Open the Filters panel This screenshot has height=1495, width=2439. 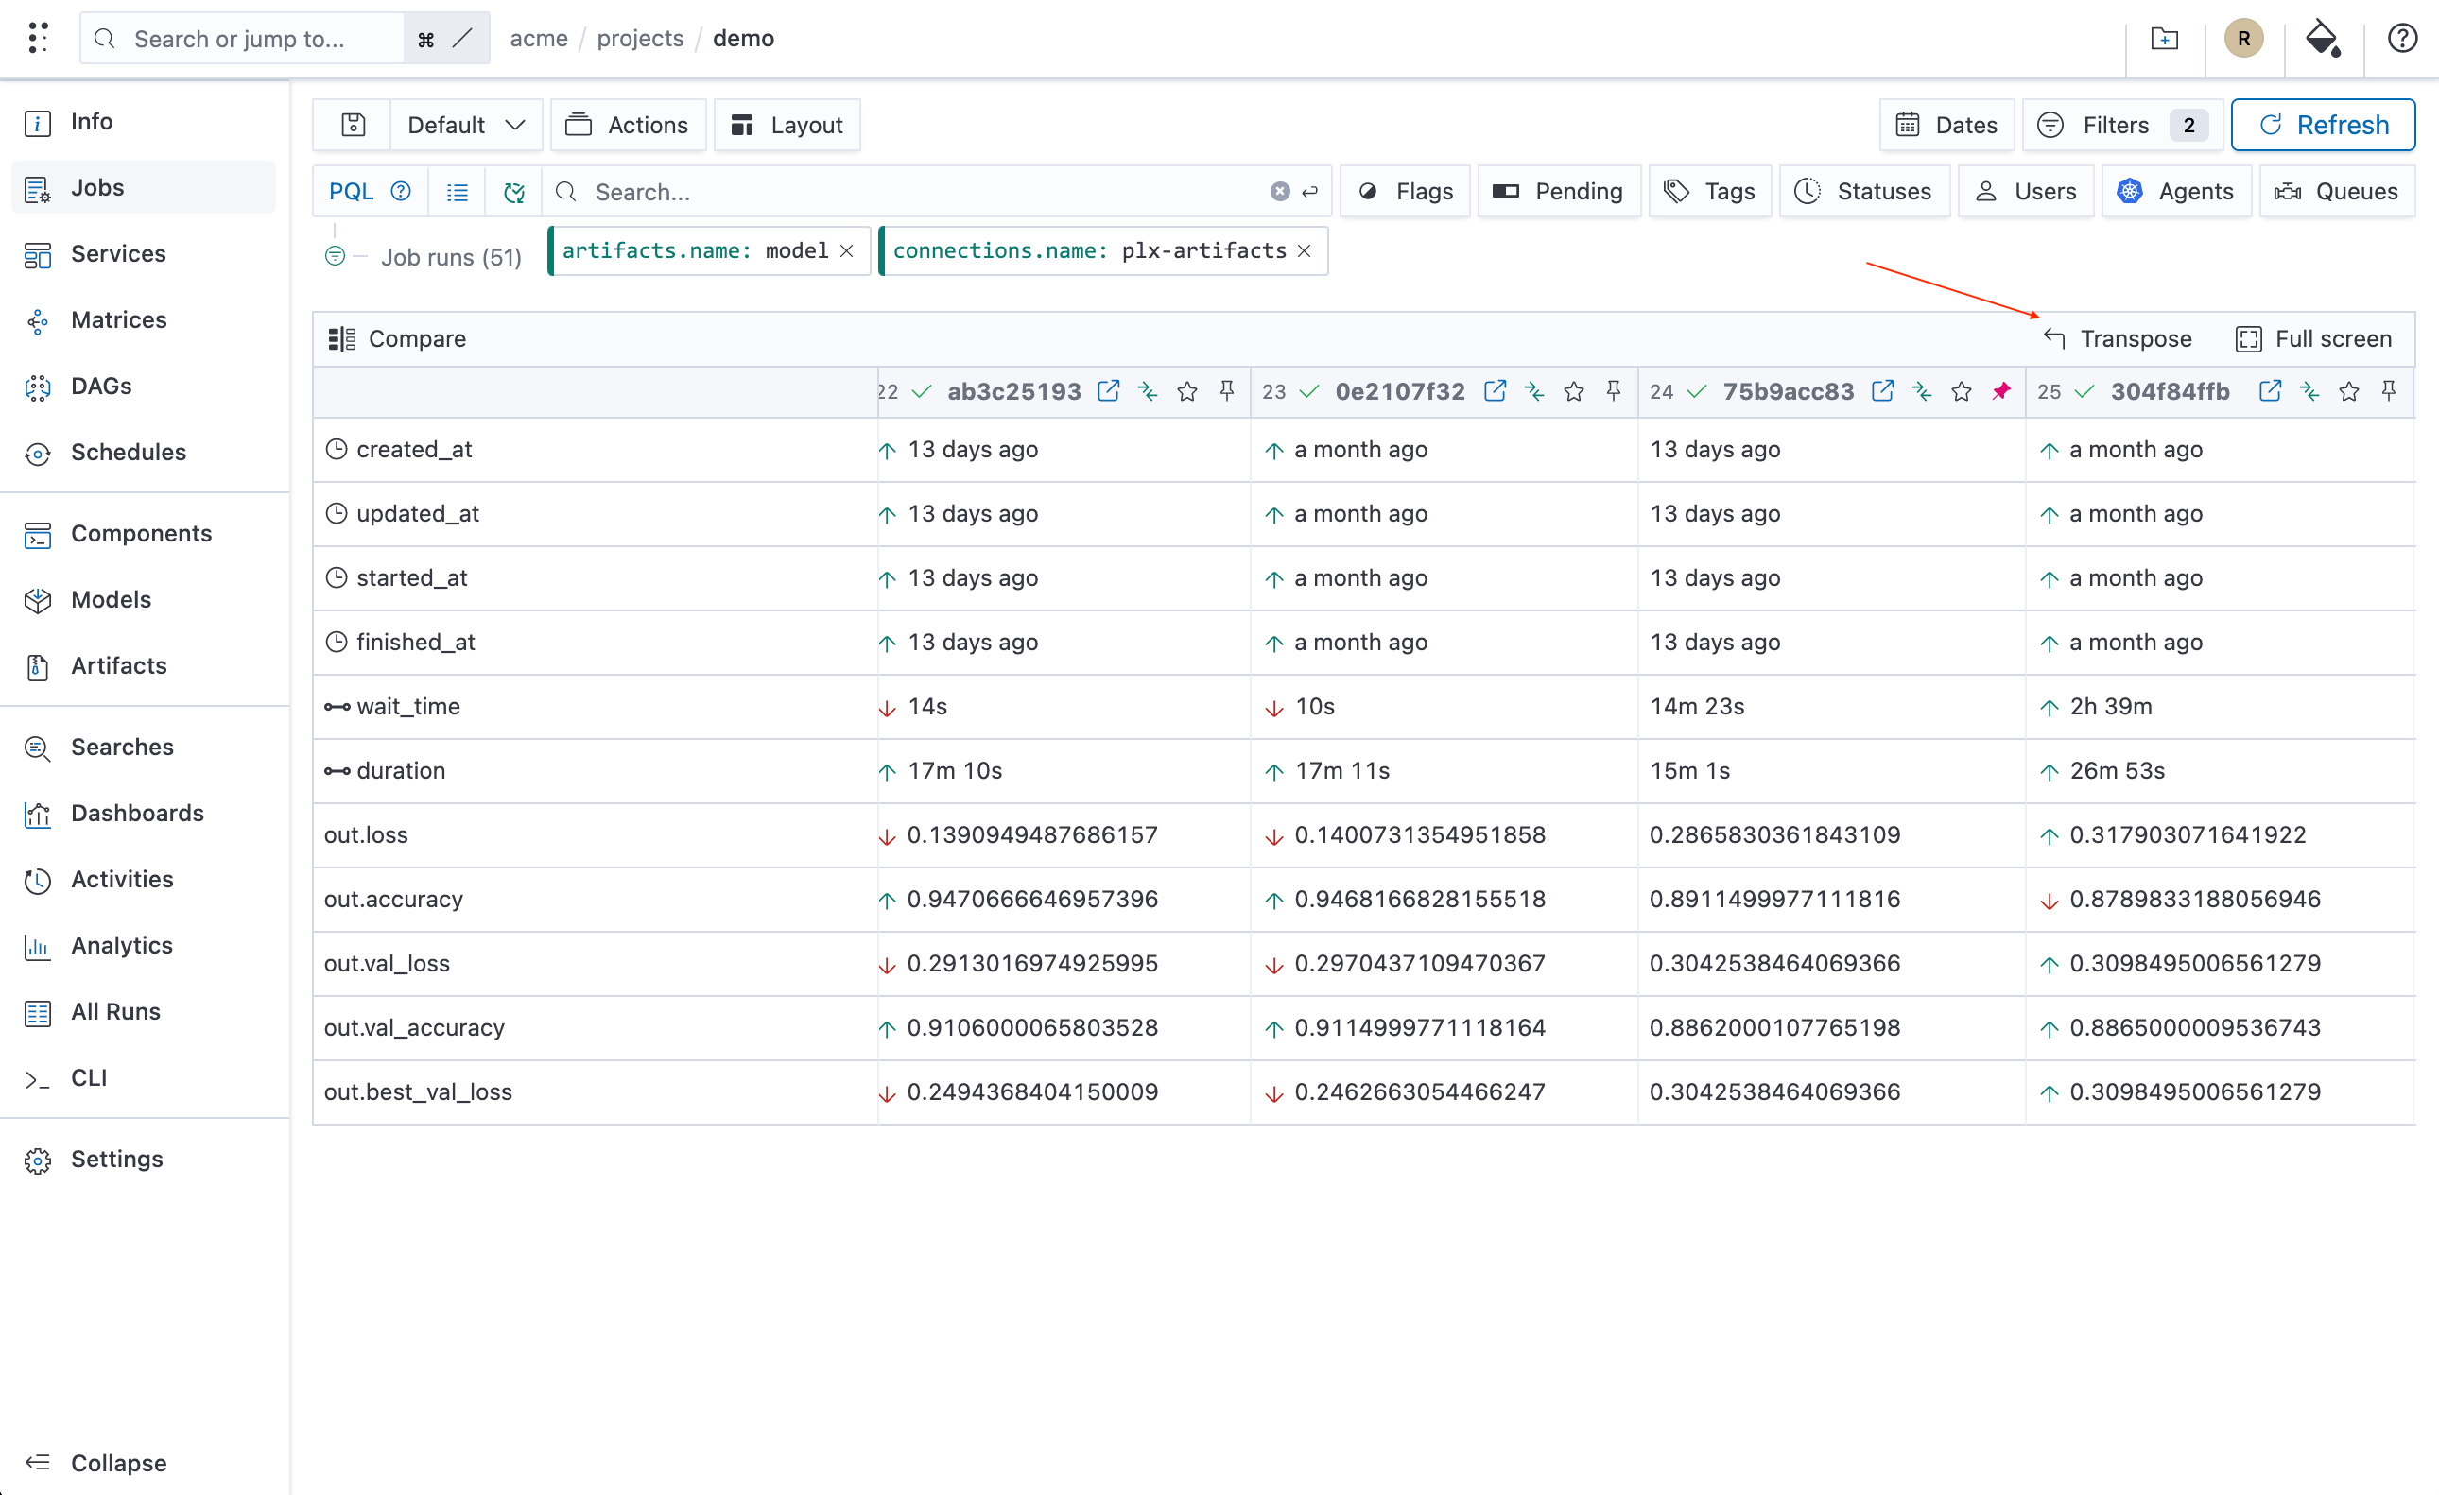pyautogui.click(x=2121, y=125)
